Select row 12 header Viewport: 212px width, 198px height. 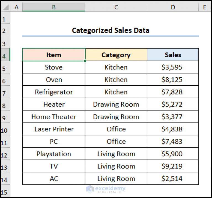5,154
